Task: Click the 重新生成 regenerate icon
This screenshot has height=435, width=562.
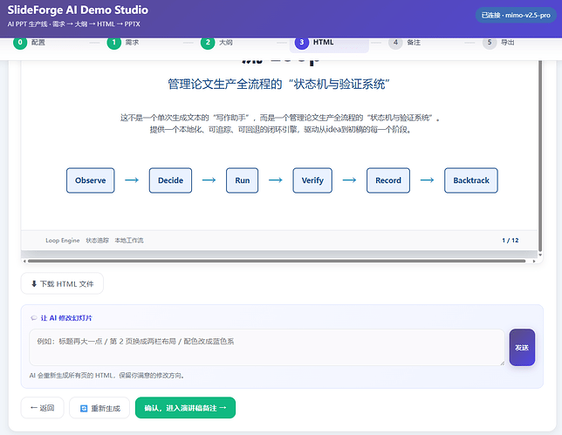Action: pyautogui.click(x=84, y=408)
